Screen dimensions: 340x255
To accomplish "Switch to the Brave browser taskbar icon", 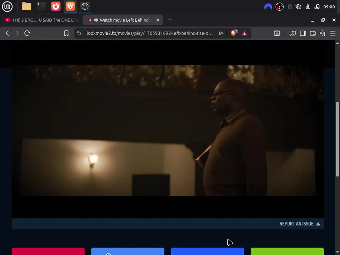I will [70, 6].
